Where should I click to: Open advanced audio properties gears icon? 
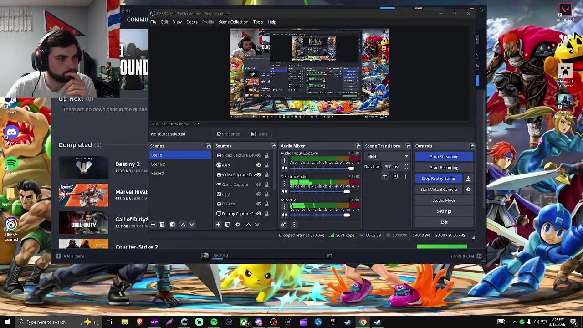click(283, 225)
